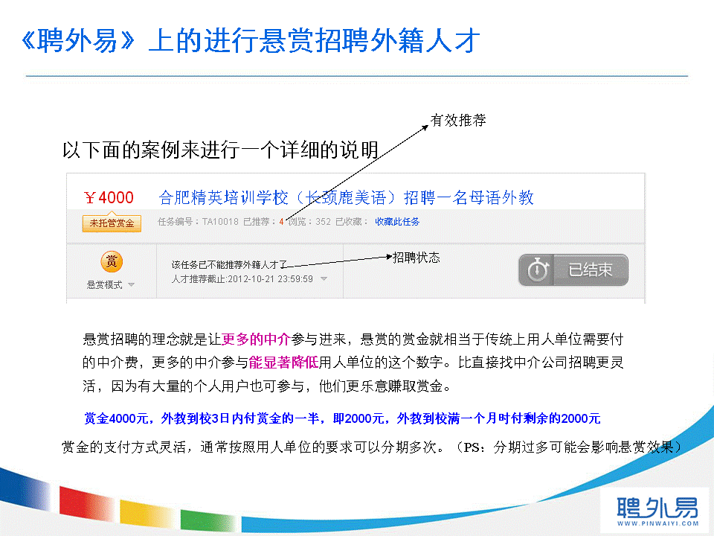Click the 有效推荐 annotation label
The image size is (714, 536).
(458, 120)
